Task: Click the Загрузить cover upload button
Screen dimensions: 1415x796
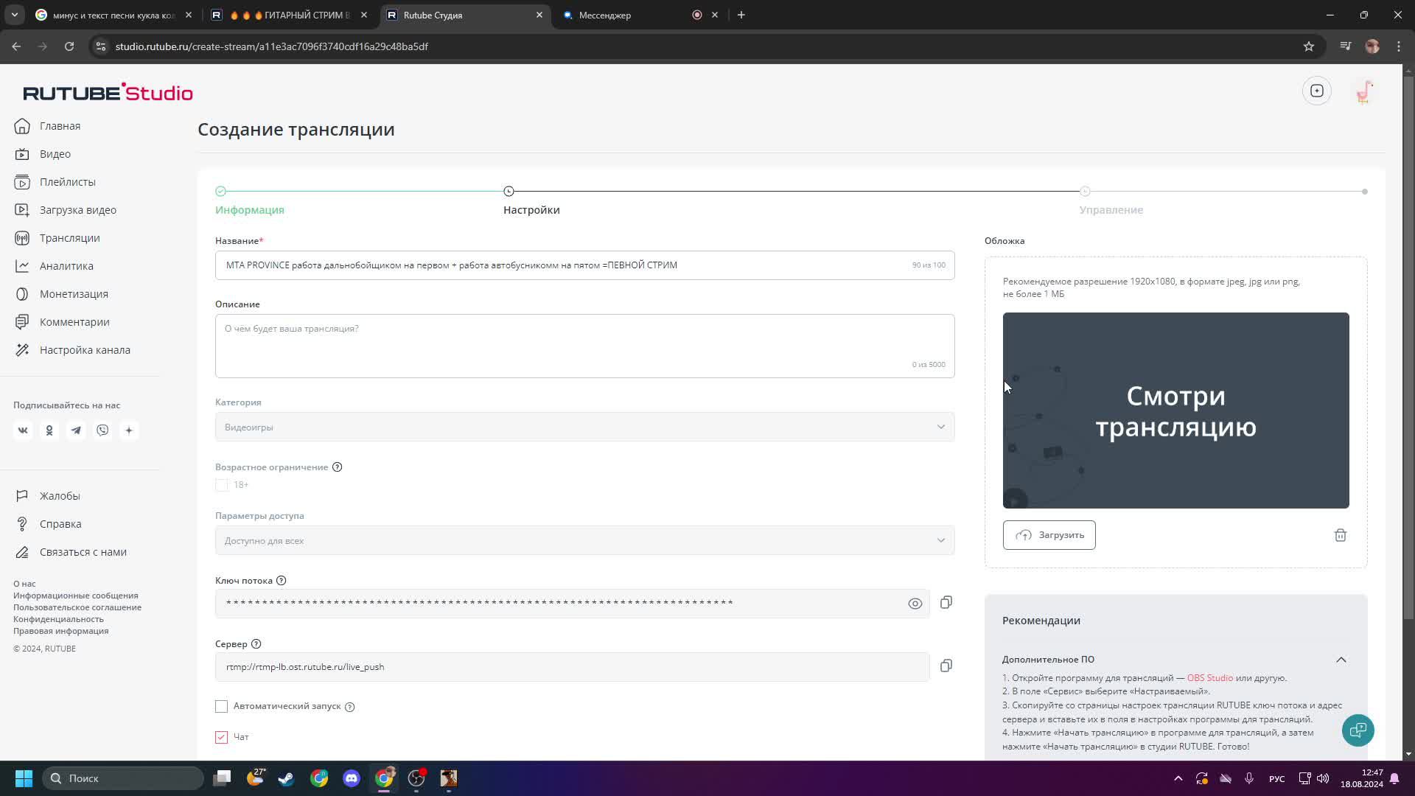Action: (1049, 535)
